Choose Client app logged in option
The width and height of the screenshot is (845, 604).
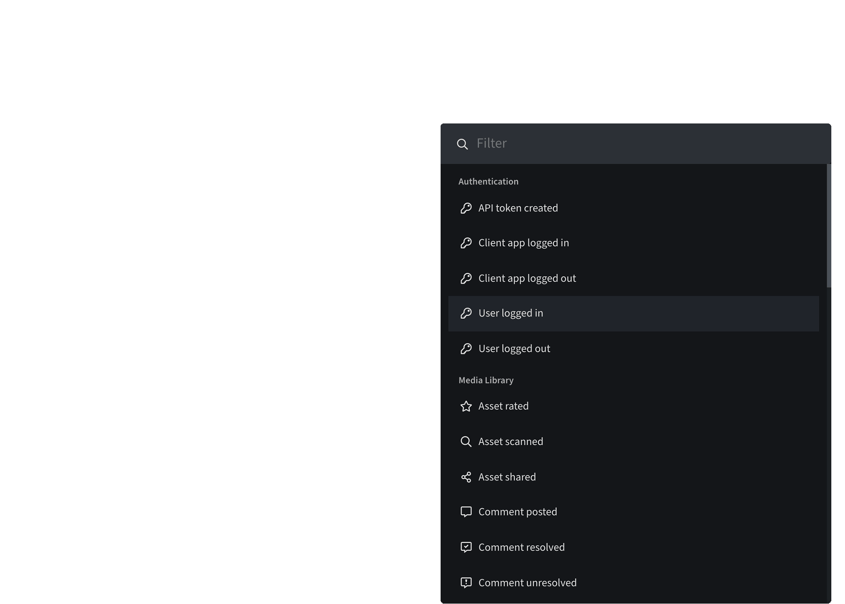point(523,243)
